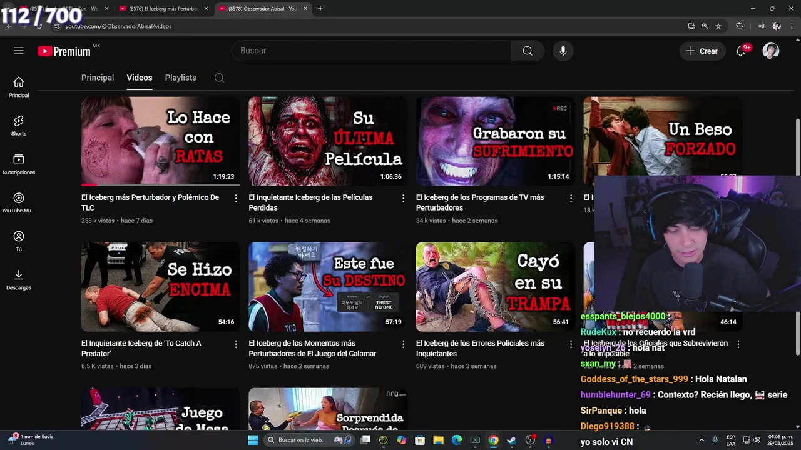Click the search magnifier button
This screenshot has height=450, width=801.
click(x=528, y=51)
